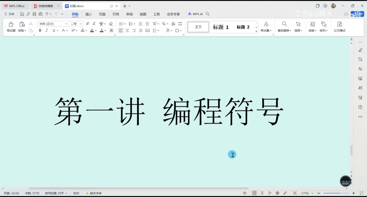367x197 pixels.
Task: Click the Format Painter (格式刷) icon
Action: coord(11,24)
